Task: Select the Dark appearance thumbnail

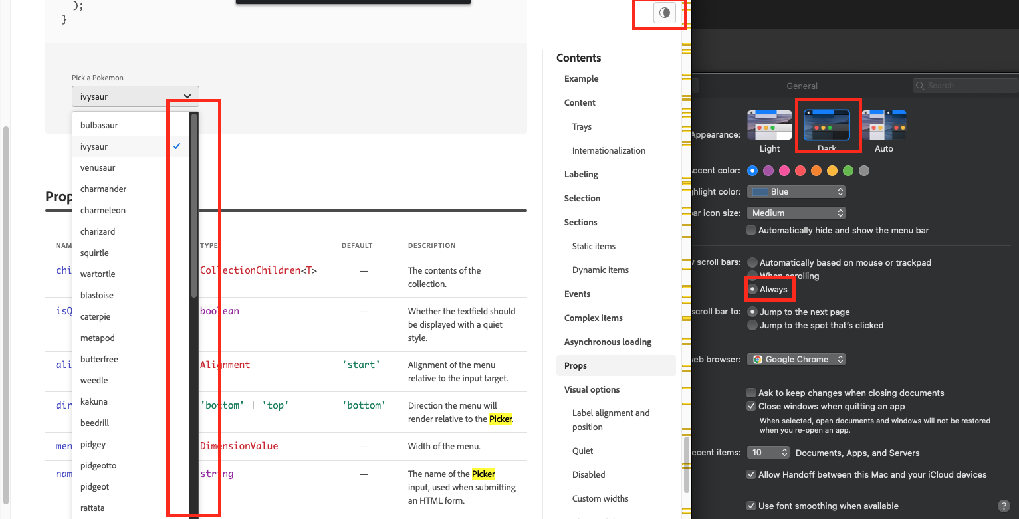Action: tap(828, 125)
